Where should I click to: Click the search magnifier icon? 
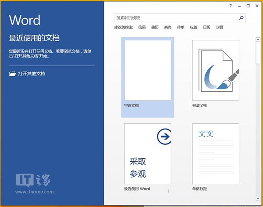point(241,18)
